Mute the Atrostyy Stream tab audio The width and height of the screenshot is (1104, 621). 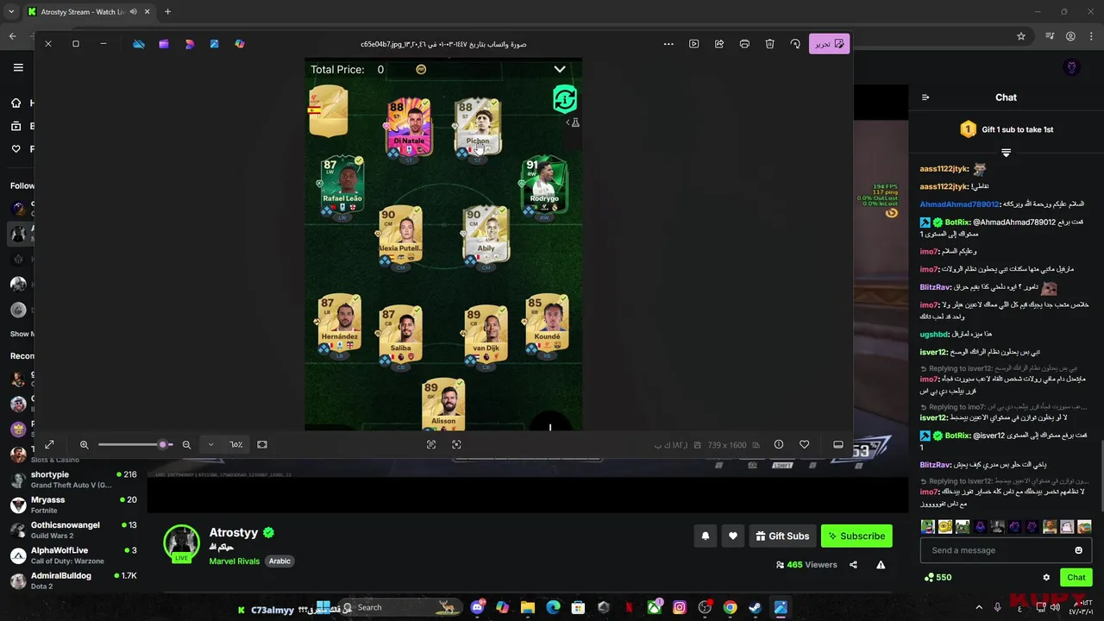(x=133, y=12)
